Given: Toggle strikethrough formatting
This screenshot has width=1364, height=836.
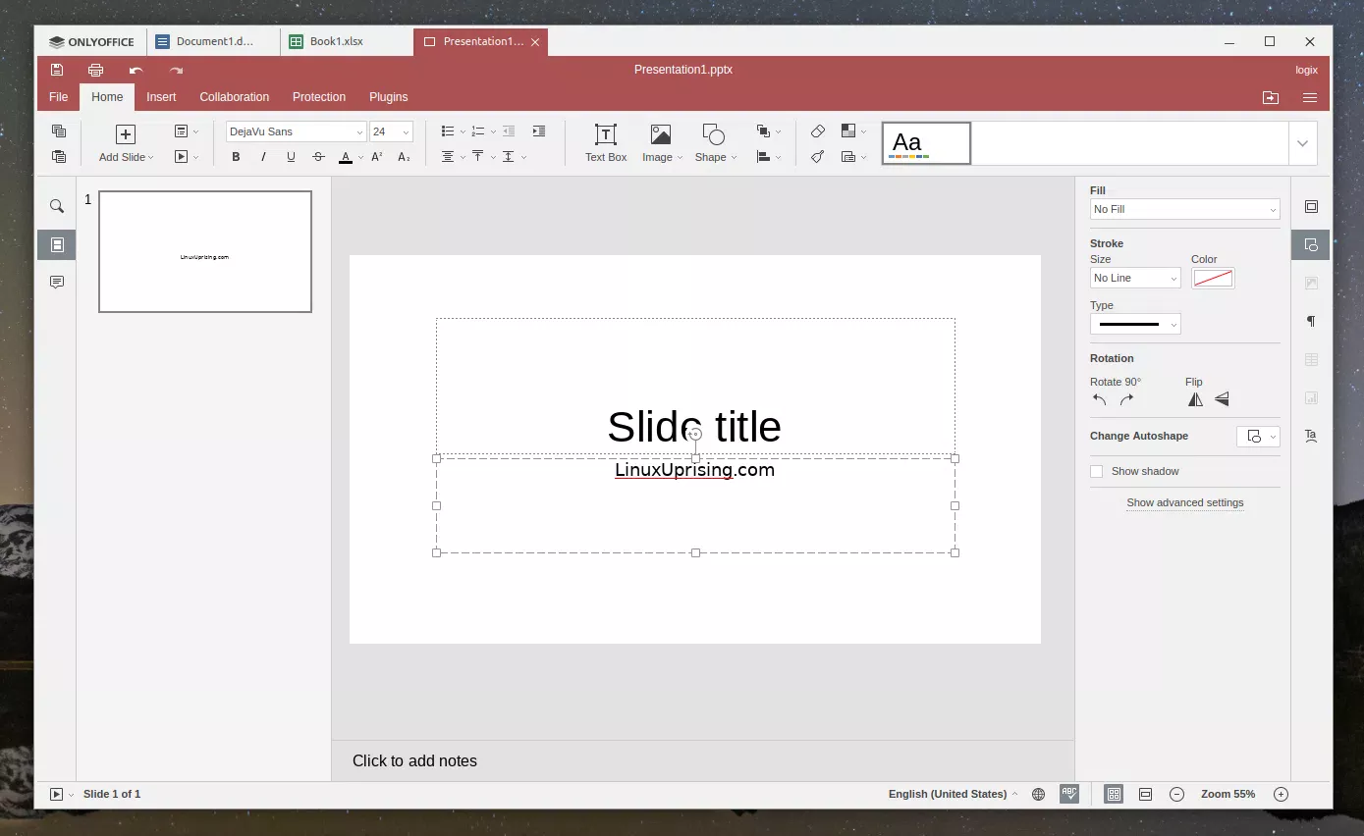Looking at the screenshot, I should pyautogui.click(x=318, y=157).
